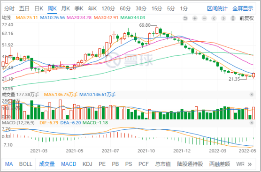The width and height of the screenshot is (261, 172).
Task: Enable the PB indicator
Action: (115, 164)
